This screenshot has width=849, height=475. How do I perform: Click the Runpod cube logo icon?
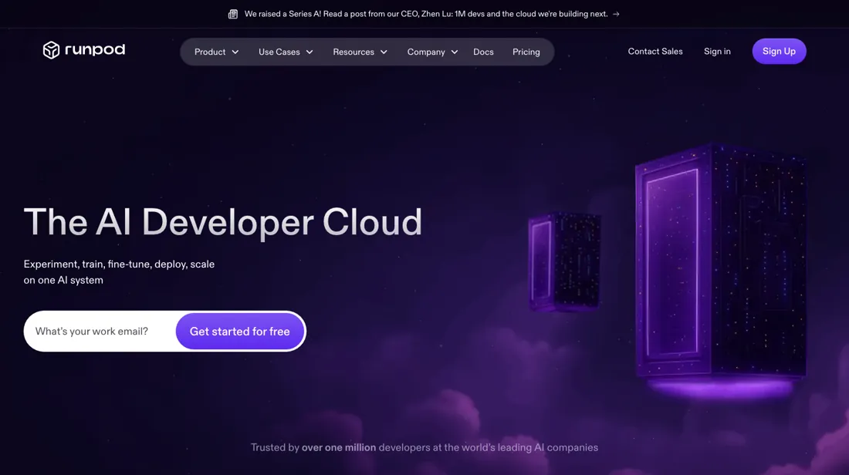(x=51, y=50)
